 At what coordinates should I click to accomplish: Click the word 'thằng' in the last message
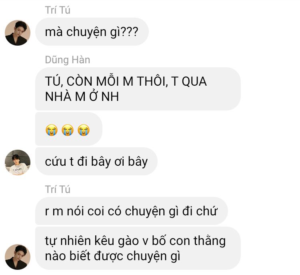tap(210, 241)
